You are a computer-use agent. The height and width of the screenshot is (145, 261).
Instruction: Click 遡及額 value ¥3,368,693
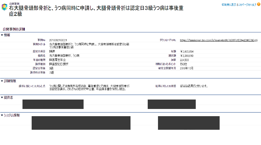(187, 56)
